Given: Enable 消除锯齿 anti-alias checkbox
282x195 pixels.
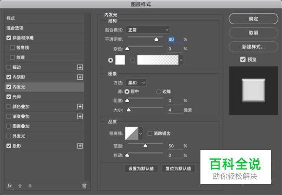Looking at the screenshot, I should point(150,133).
